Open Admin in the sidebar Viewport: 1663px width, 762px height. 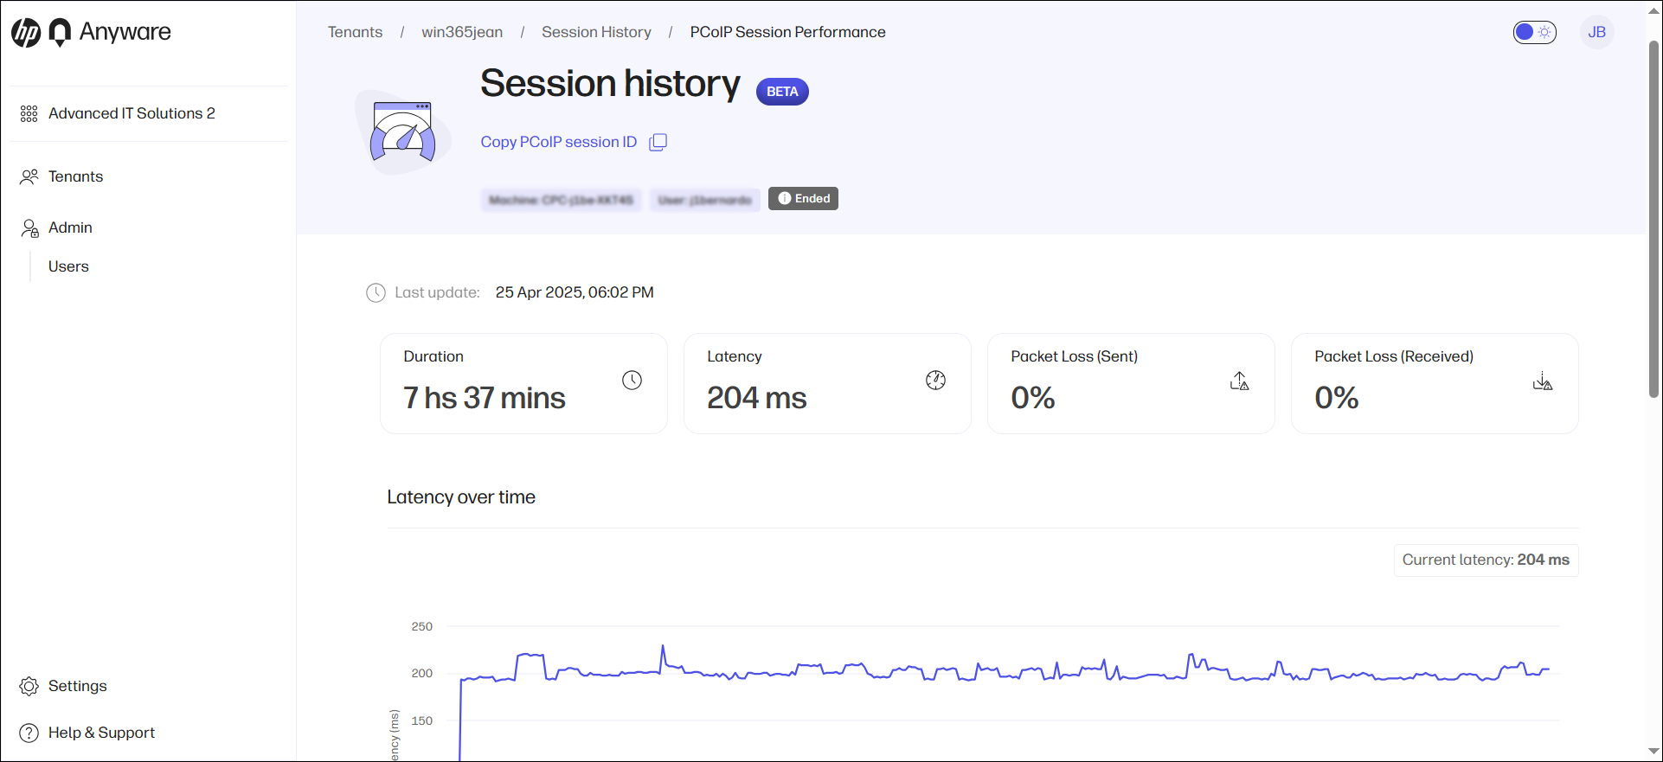[x=70, y=227]
